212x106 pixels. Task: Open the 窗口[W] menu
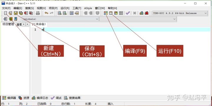[100, 8]
